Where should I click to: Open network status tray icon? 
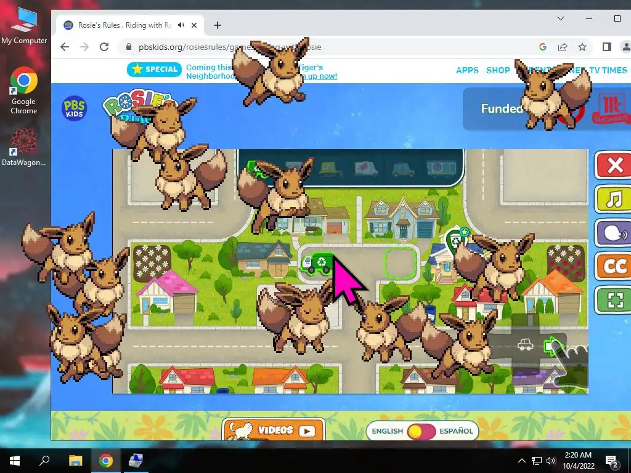(537, 461)
